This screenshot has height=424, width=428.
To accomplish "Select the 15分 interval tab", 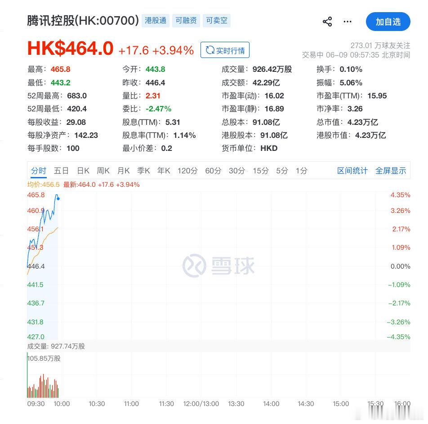I will point(261,171).
